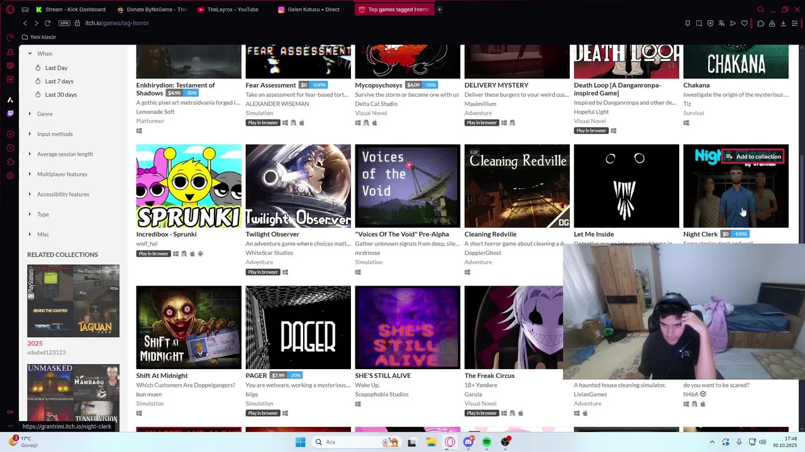Reload the itch.io page

tap(47, 23)
